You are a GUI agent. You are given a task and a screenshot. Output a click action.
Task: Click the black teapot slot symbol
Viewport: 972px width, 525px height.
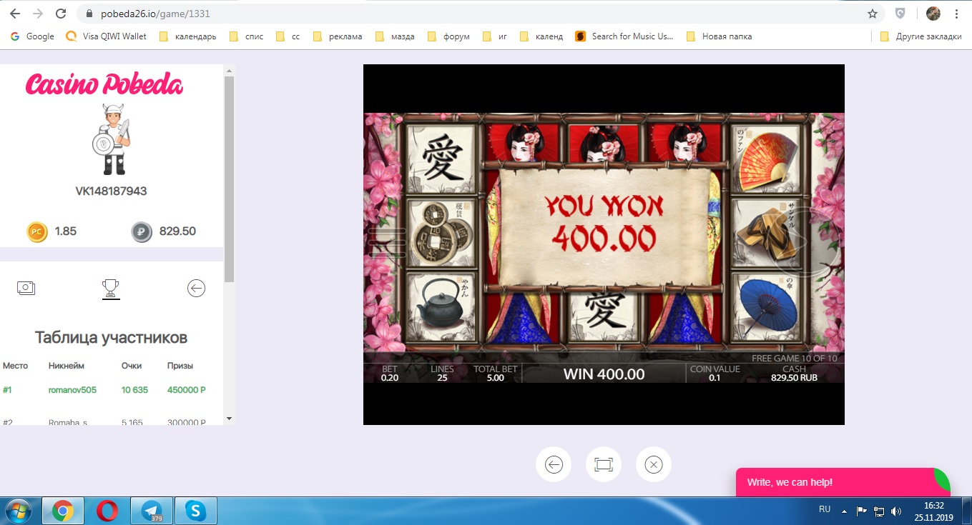click(x=441, y=306)
